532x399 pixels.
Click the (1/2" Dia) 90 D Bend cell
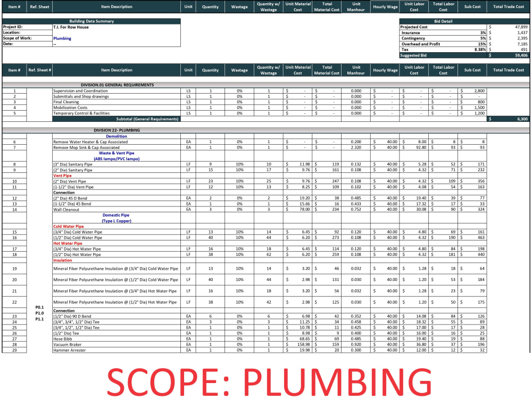click(117, 316)
